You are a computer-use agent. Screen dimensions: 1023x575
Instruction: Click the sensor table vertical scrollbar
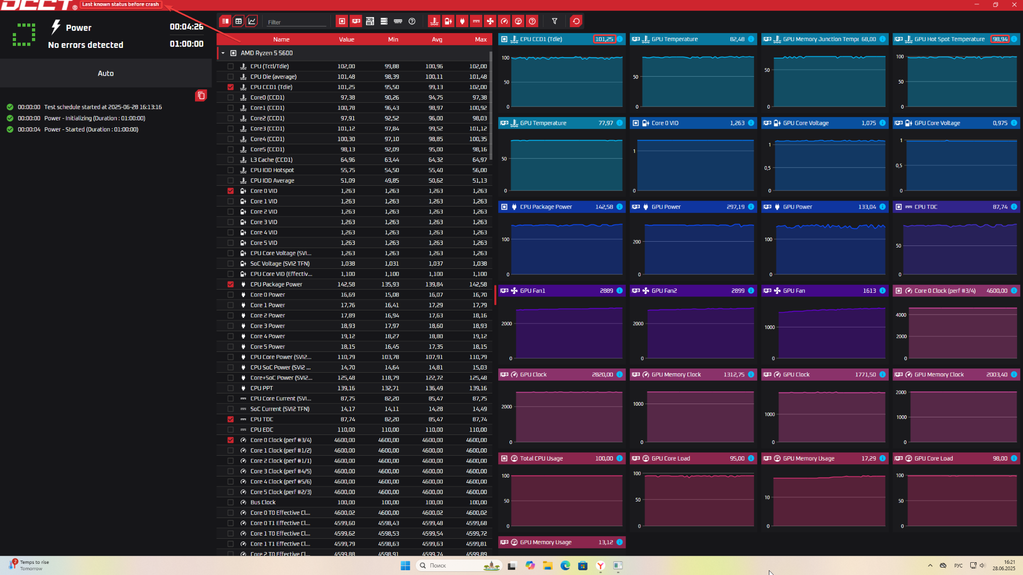[491, 106]
